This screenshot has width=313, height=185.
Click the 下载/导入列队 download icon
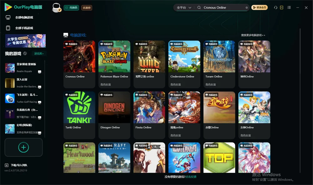pyautogui.click(x=7, y=165)
